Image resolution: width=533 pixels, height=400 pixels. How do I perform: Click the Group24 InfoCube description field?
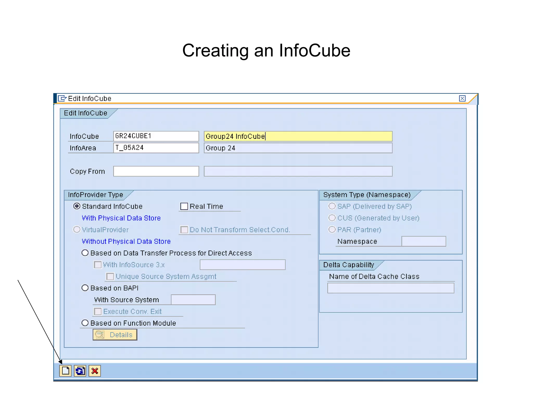click(x=298, y=136)
